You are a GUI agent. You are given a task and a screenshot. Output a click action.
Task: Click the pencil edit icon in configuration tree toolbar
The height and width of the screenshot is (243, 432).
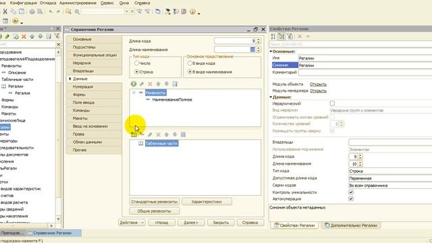click(7, 36)
